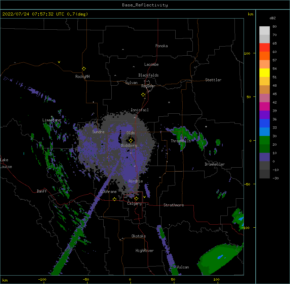290x284 pixels.
Task: Click the yellow diamond marker below Cochrane
Action: (x=114, y=199)
